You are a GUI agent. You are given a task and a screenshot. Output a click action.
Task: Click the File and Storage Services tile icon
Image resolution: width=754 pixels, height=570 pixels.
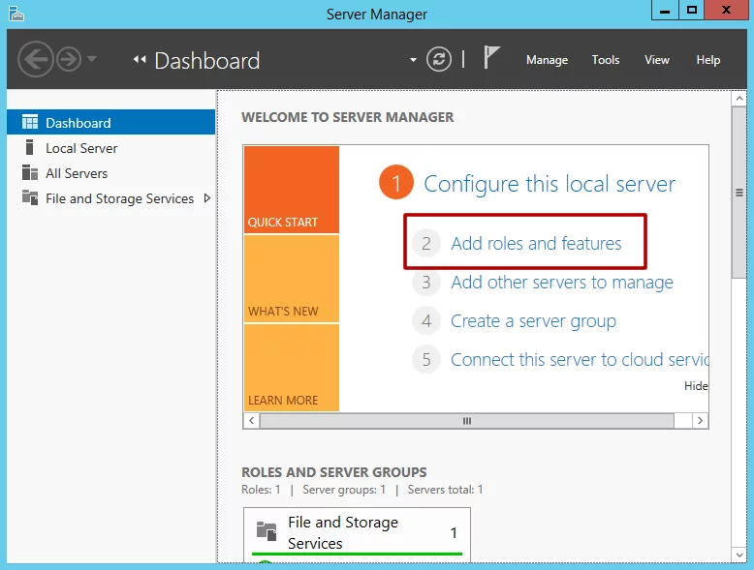pos(266,530)
